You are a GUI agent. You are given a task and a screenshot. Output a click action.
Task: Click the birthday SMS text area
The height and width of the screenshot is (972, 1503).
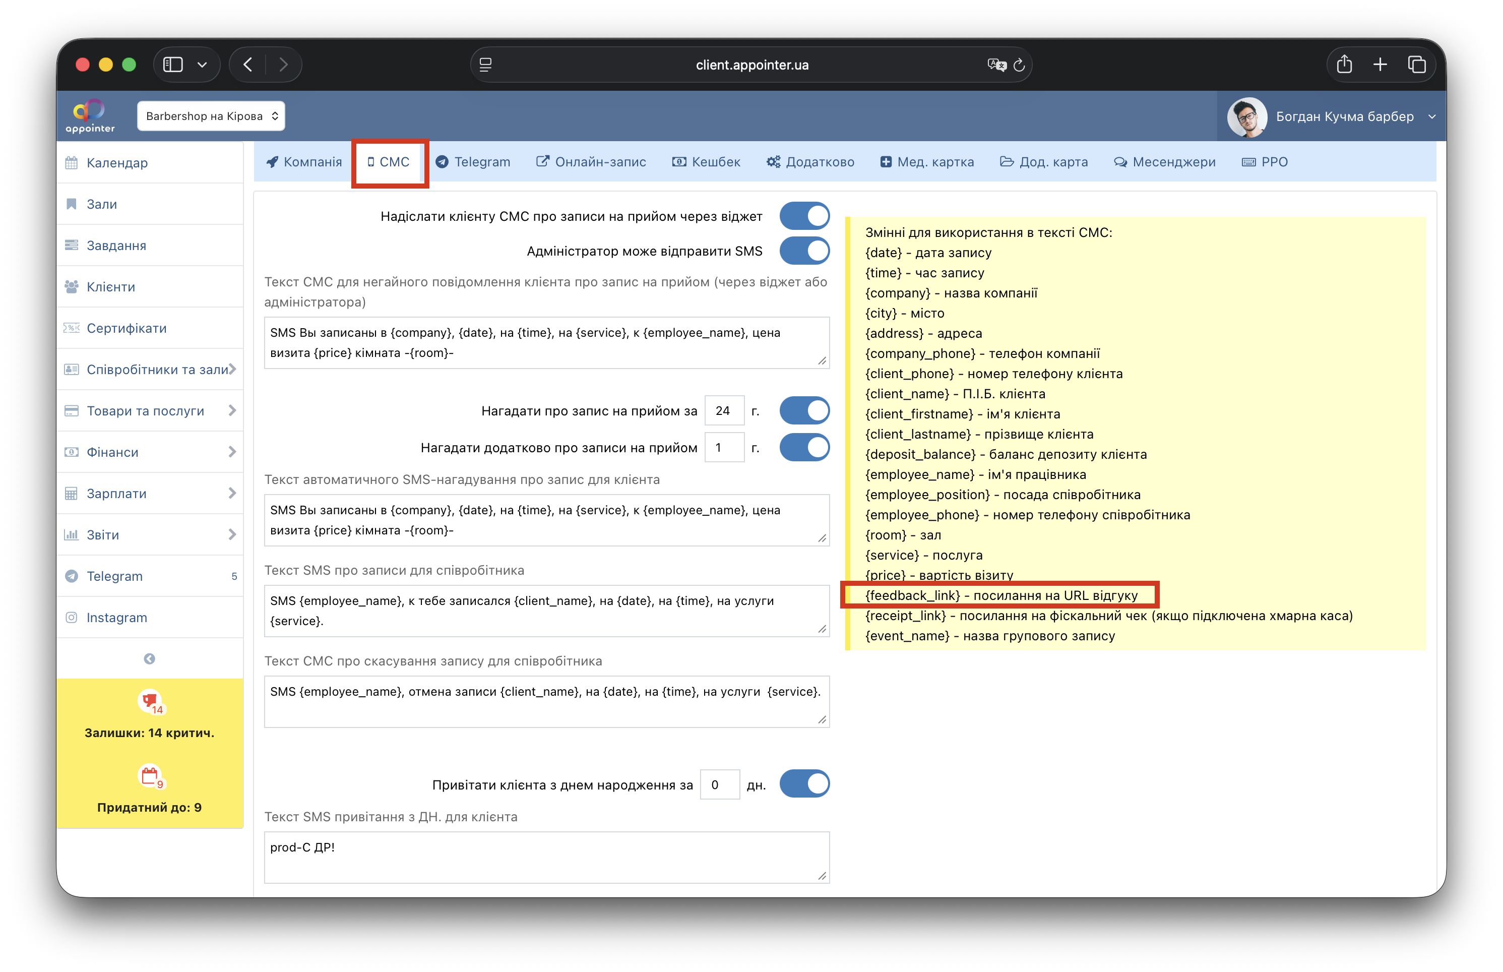pos(546,857)
